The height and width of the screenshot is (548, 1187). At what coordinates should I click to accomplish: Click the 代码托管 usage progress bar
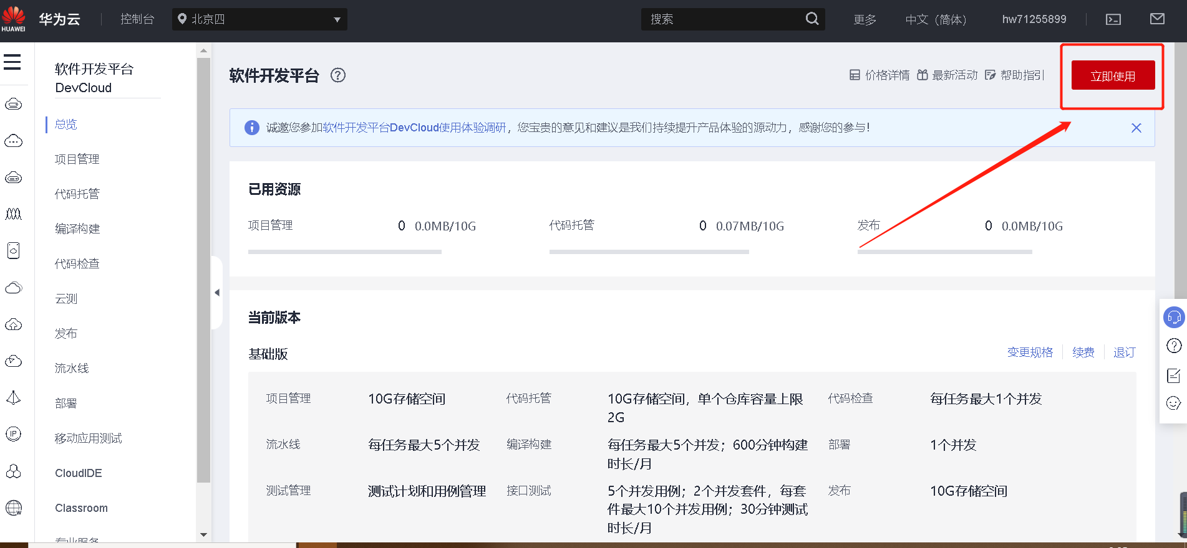[649, 252]
